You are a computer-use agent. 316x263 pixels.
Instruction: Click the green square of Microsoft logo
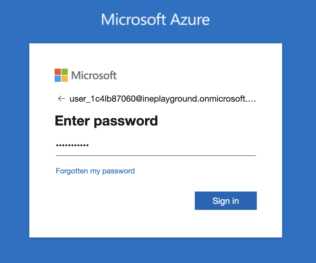[x=65, y=72]
